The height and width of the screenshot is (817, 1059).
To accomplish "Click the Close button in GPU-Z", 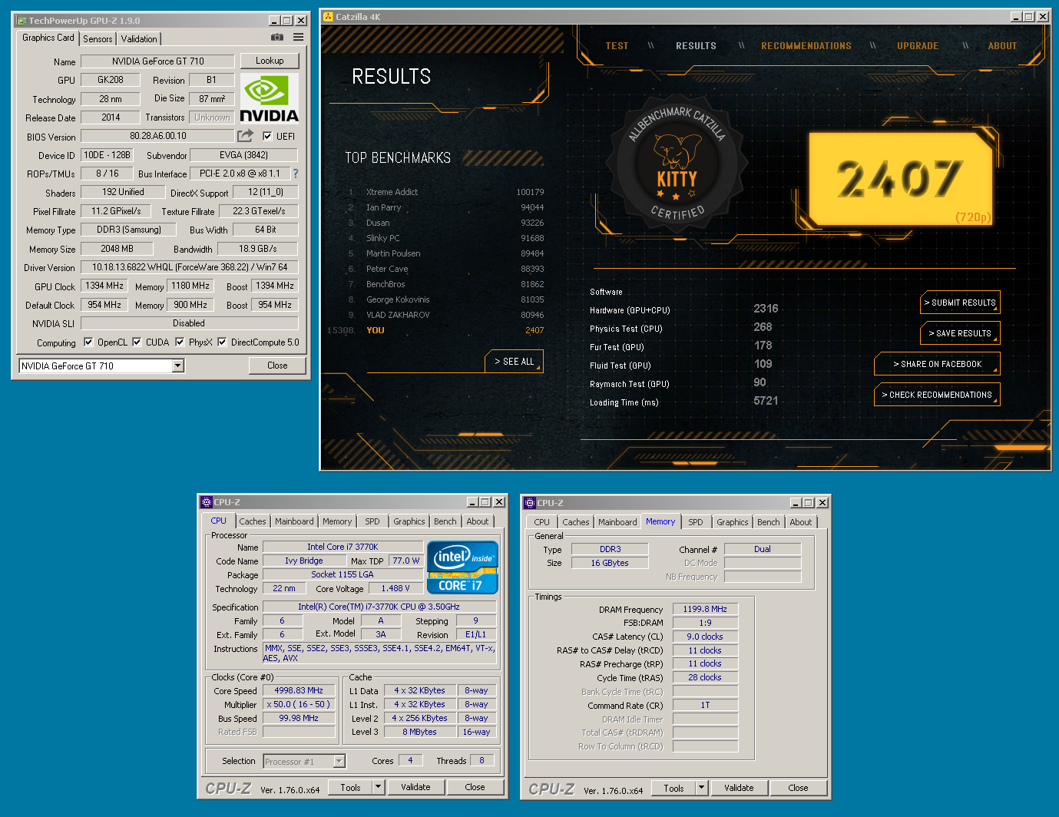I will tap(277, 365).
